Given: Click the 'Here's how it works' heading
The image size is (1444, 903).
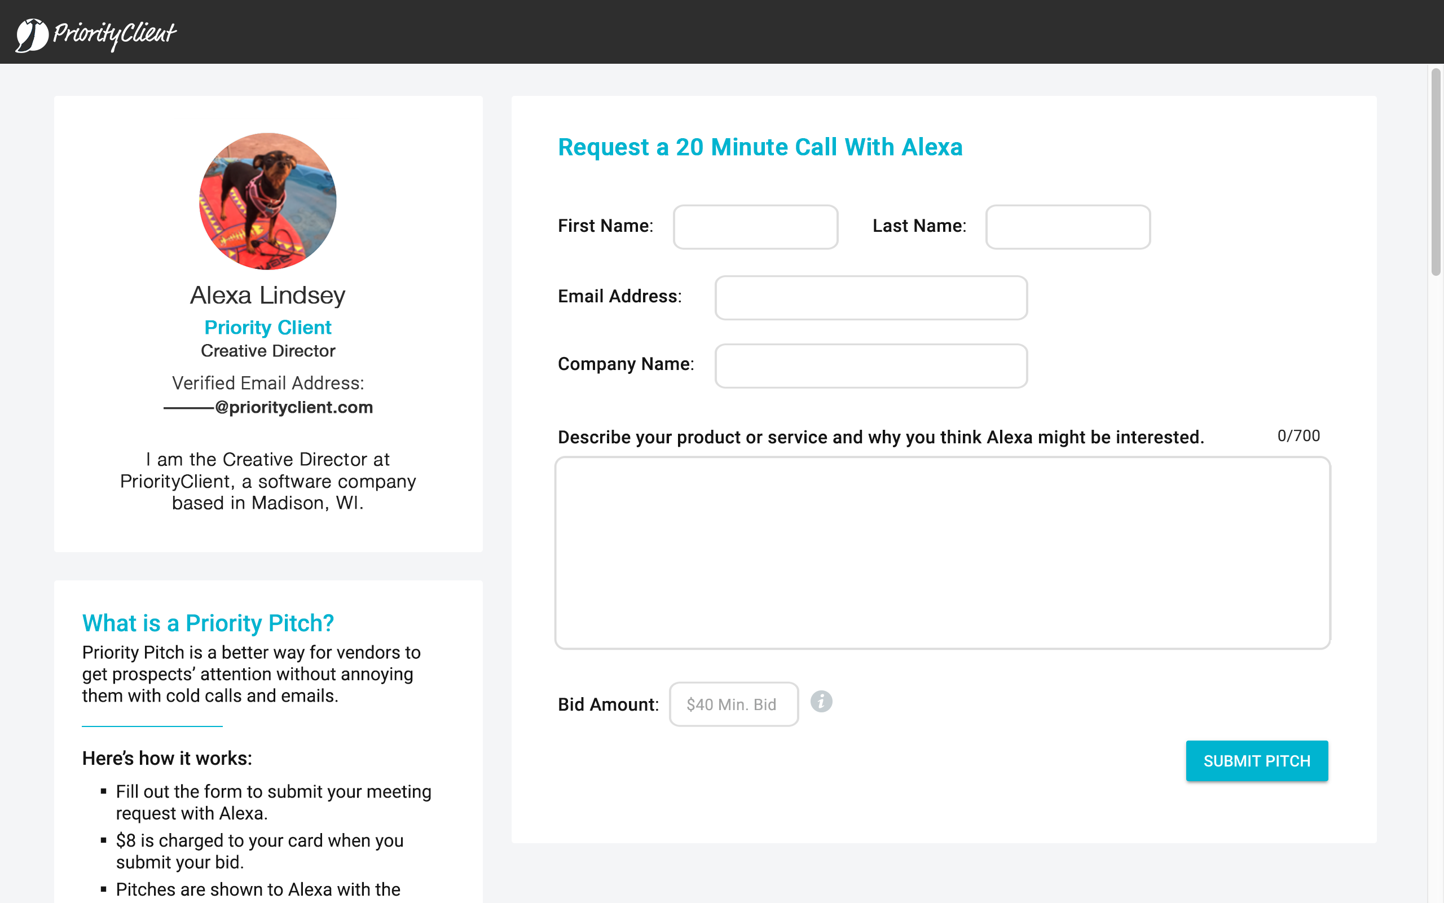Looking at the screenshot, I should click(x=166, y=758).
